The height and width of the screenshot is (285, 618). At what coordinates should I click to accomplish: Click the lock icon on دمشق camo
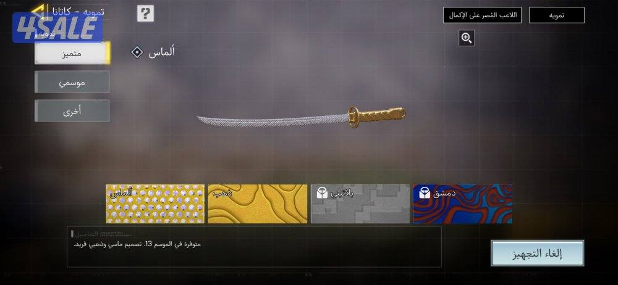click(x=424, y=192)
